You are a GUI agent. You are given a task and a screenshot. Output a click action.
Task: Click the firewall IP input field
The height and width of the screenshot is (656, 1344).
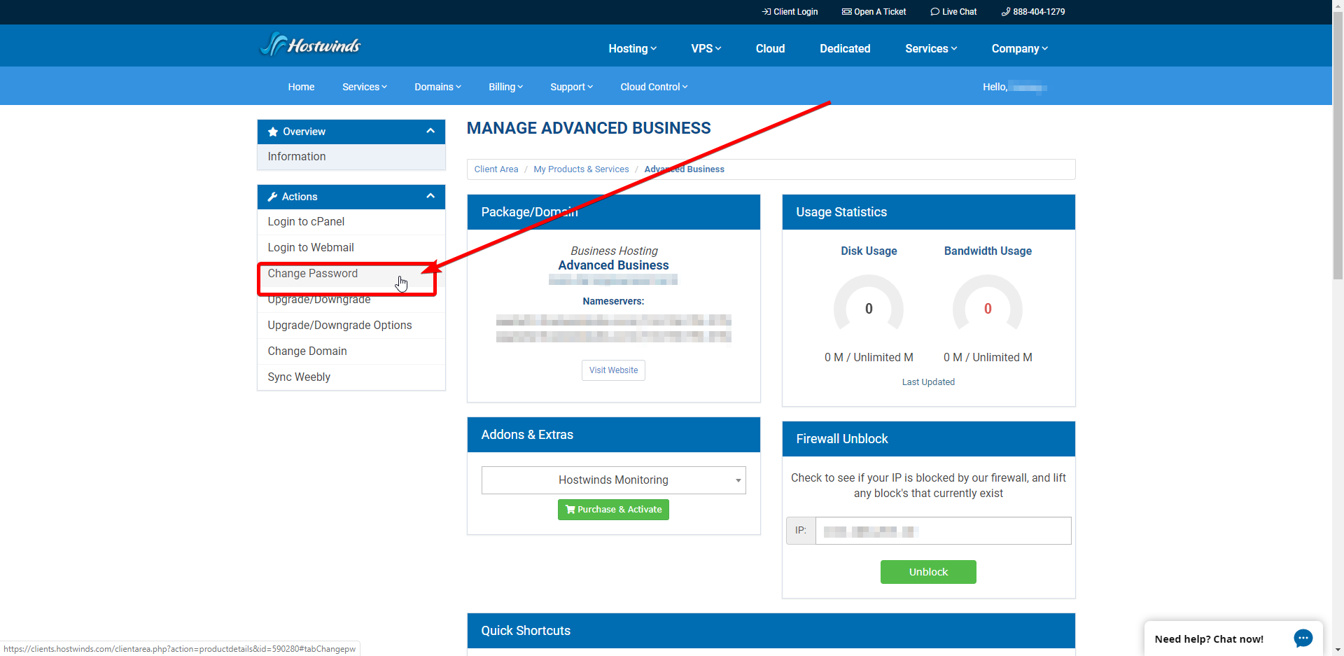943,531
